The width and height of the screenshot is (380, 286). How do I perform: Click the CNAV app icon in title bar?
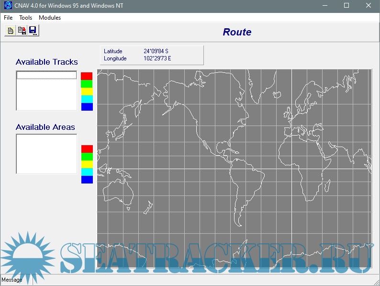(8, 5)
